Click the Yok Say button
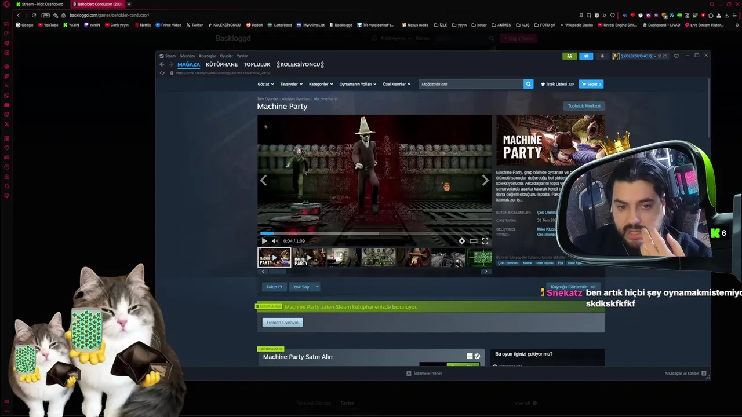 point(301,287)
